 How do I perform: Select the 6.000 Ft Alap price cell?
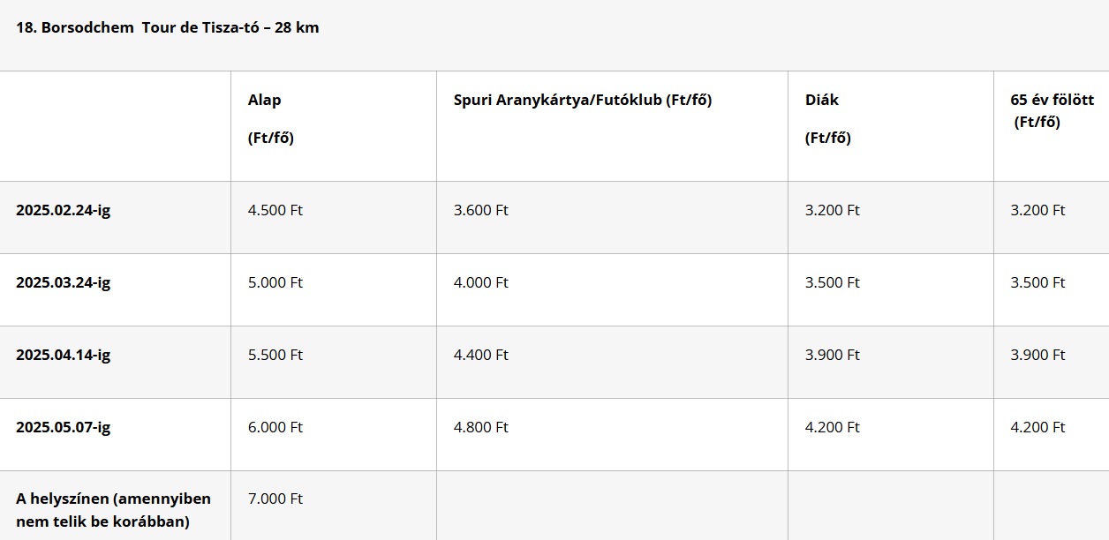coord(275,427)
